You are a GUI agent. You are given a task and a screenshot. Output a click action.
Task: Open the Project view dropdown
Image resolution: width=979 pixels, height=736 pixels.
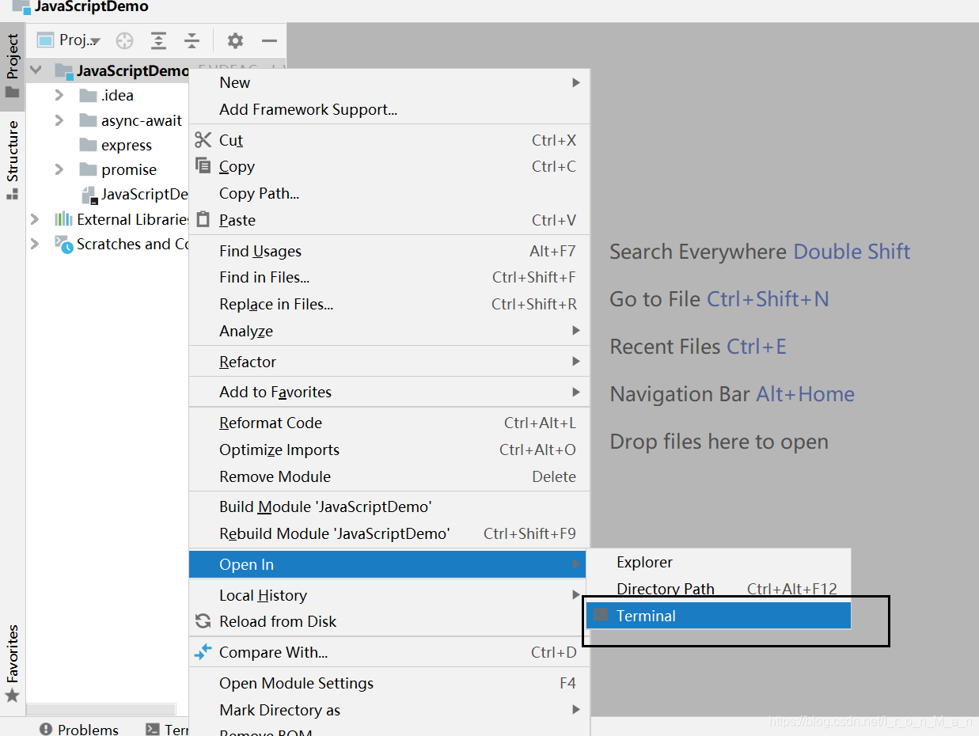pyautogui.click(x=69, y=40)
